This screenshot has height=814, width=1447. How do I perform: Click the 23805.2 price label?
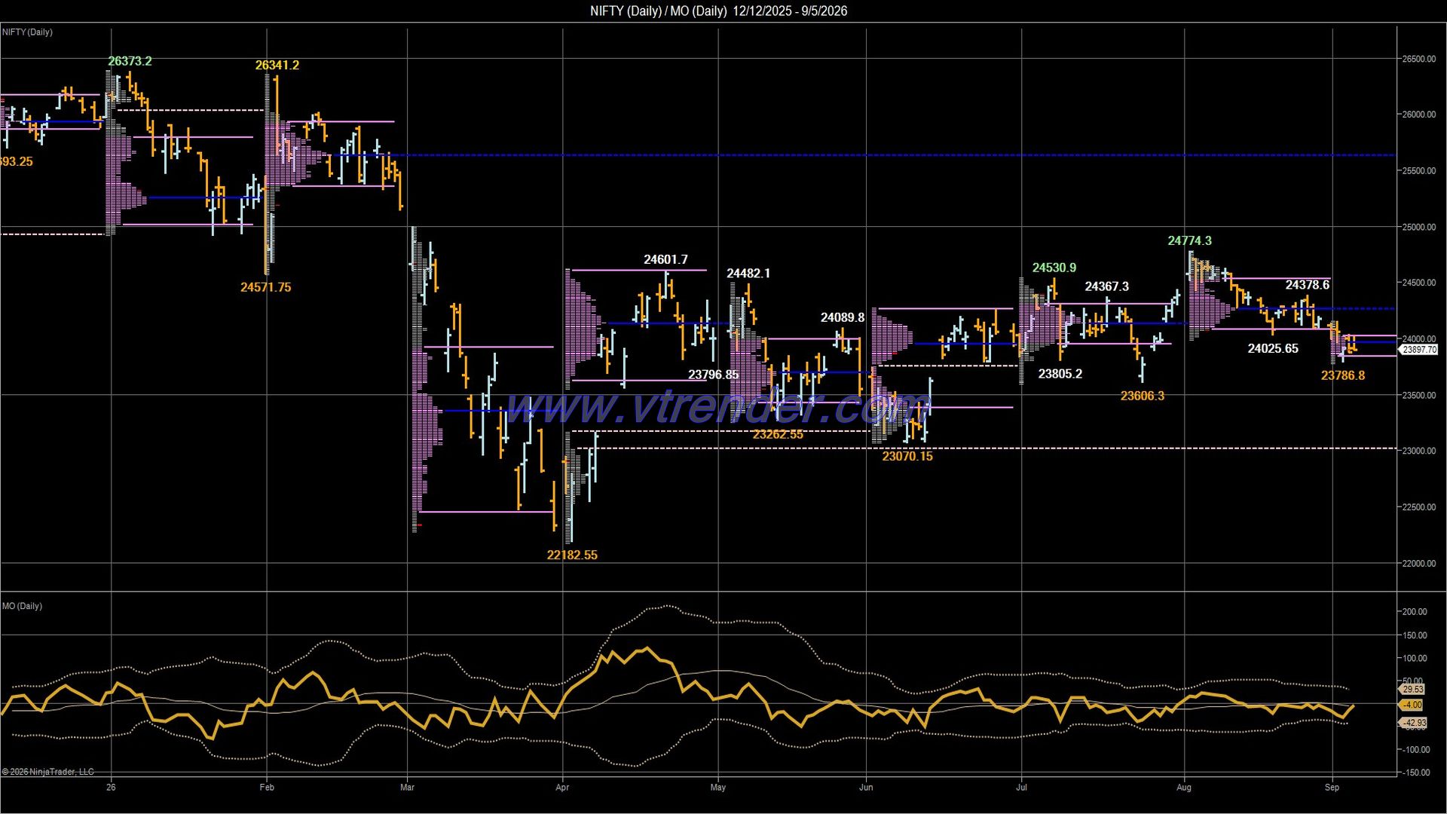point(1060,374)
